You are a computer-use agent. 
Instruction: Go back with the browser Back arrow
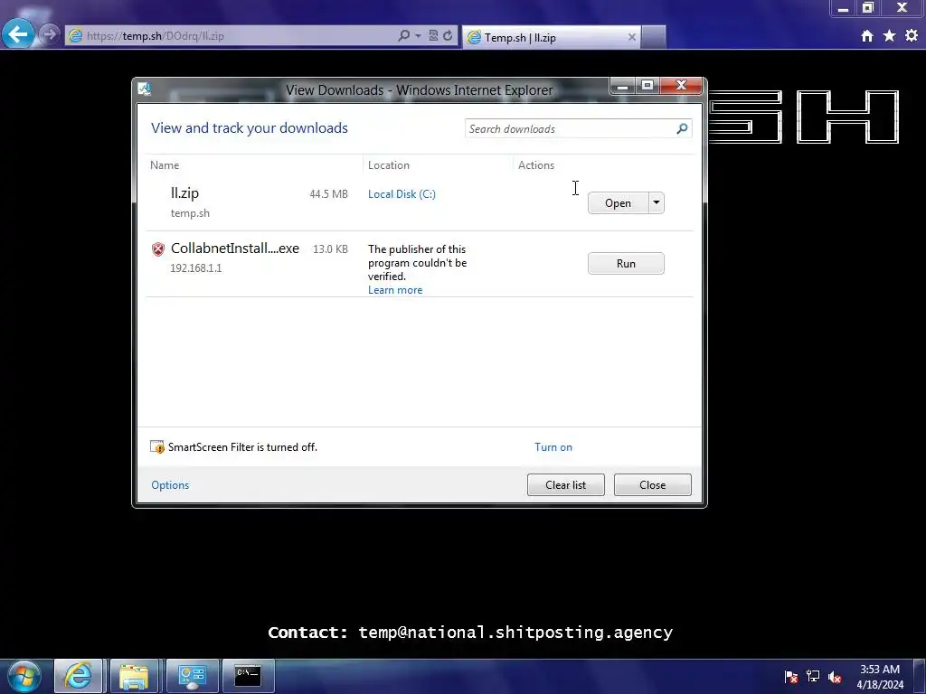tap(18, 34)
